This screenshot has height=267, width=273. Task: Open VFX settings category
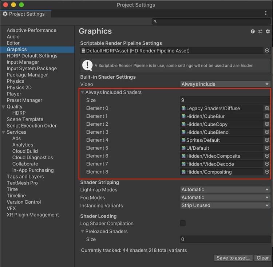[x=11, y=208]
